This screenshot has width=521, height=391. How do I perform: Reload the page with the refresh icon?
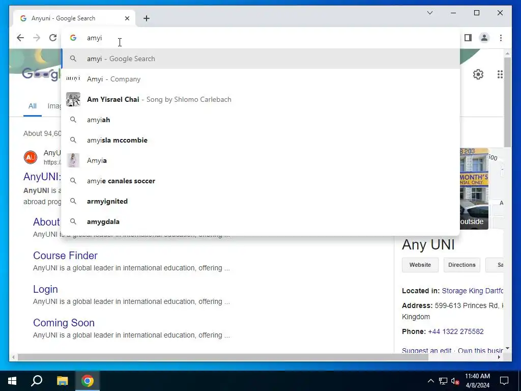tap(53, 38)
